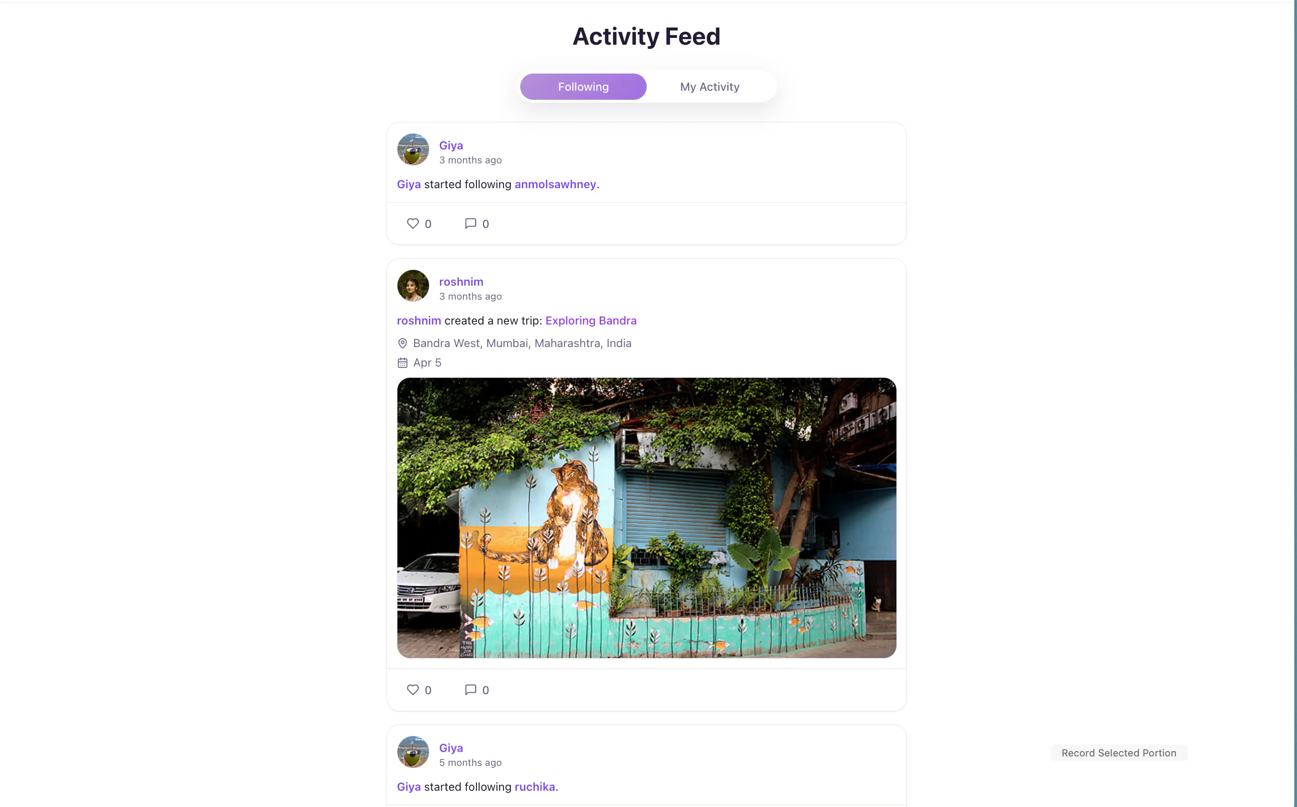Open Giya's avatar on the ruchika follow post
The width and height of the screenshot is (1297, 807).
(413, 752)
